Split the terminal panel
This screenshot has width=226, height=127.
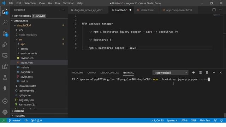click(x=200, y=73)
